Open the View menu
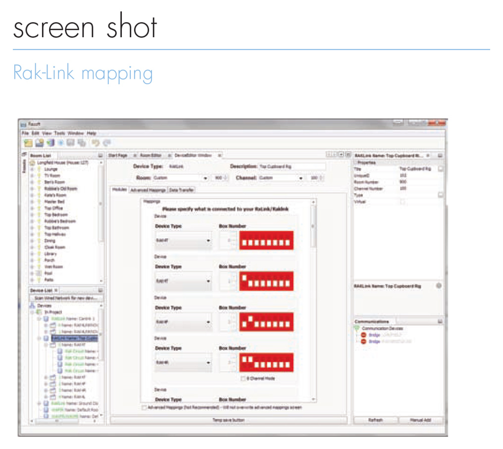The width and height of the screenshot is (503, 449). tap(47, 133)
